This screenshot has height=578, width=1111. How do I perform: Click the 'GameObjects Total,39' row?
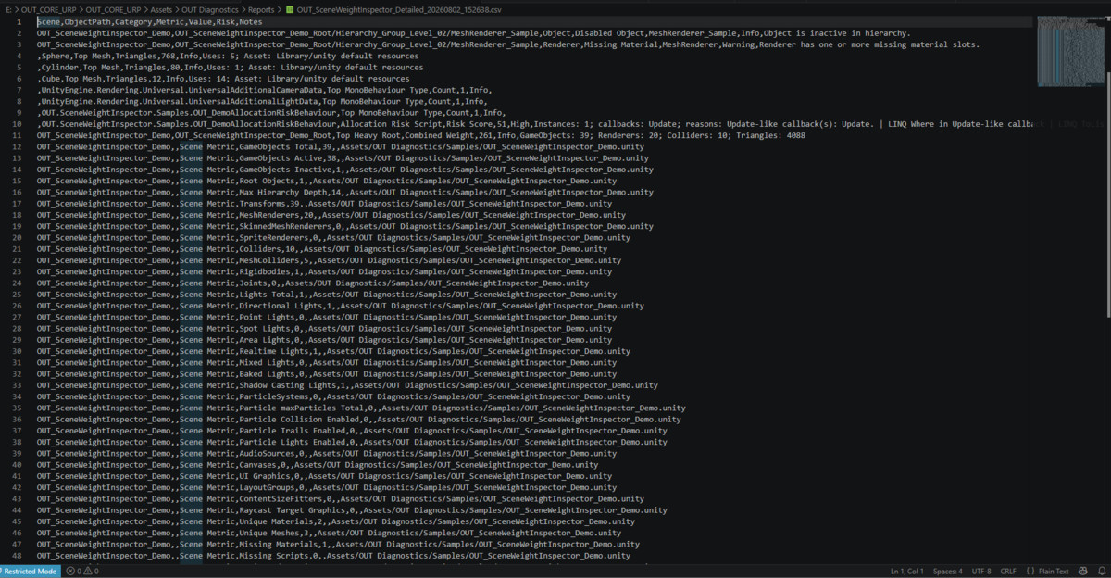pyautogui.click(x=341, y=146)
